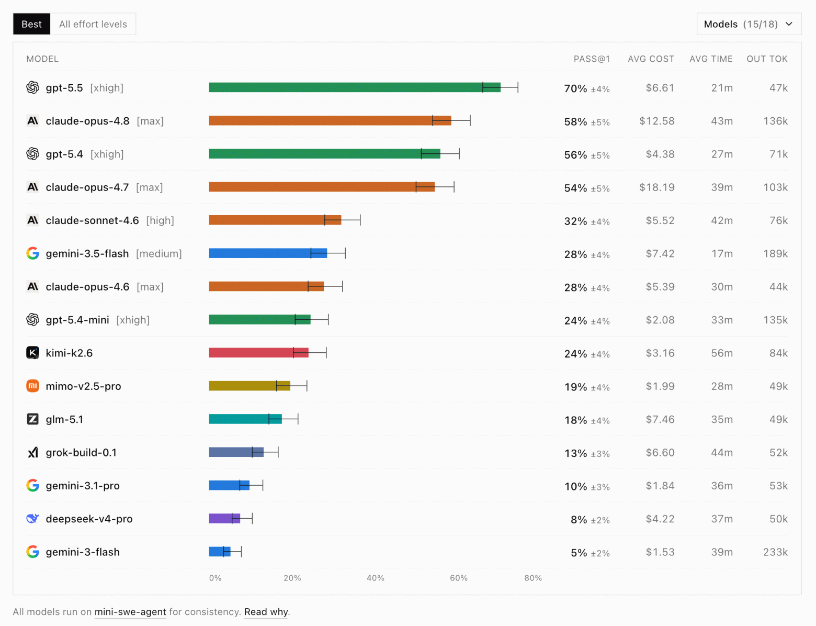Click the Anthropic icon beside claude-opus-4.8

(x=33, y=121)
